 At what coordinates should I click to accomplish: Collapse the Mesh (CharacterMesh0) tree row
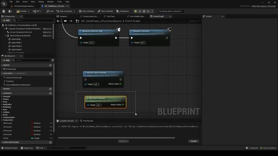tap(6, 36)
